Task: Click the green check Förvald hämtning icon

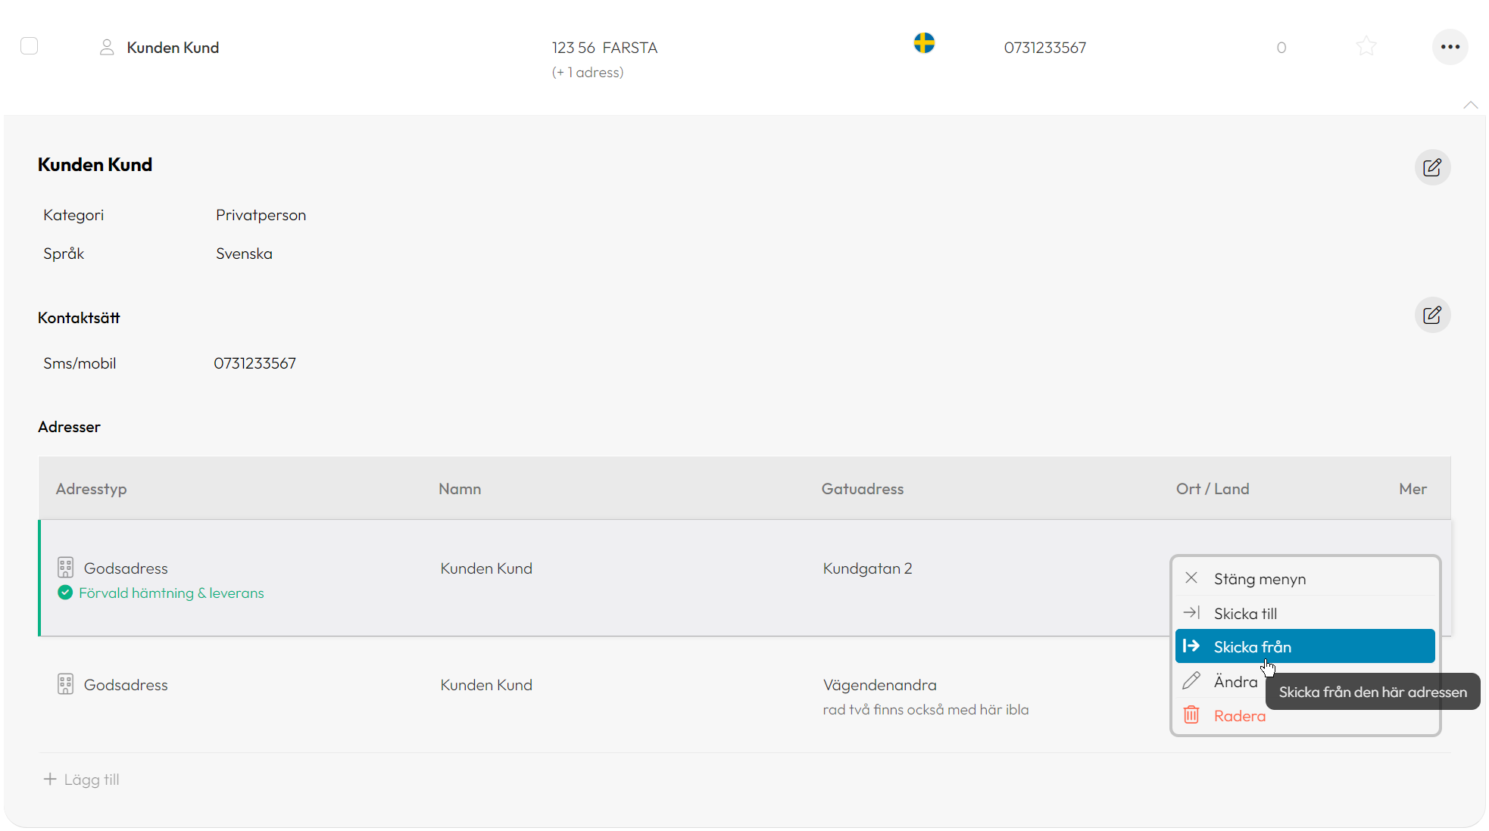Action: (65, 593)
